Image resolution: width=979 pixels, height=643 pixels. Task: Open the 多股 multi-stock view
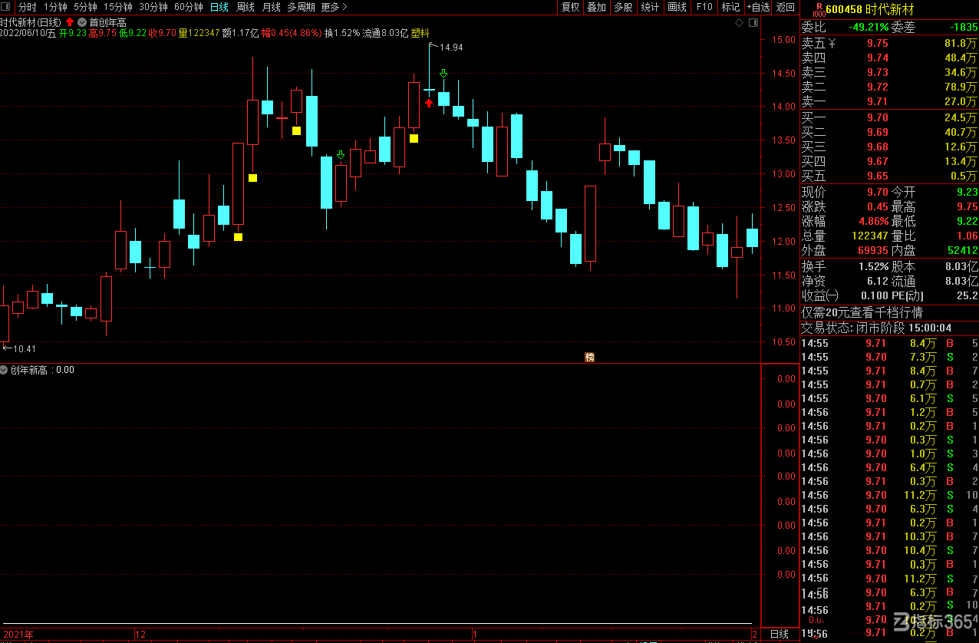click(623, 8)
